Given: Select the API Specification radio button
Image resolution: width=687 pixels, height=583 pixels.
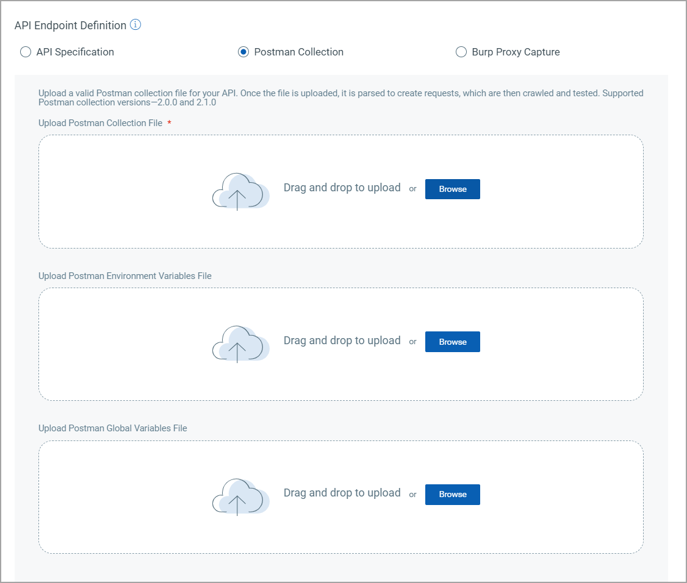Looking at the screenshot, I should [26, 52].
